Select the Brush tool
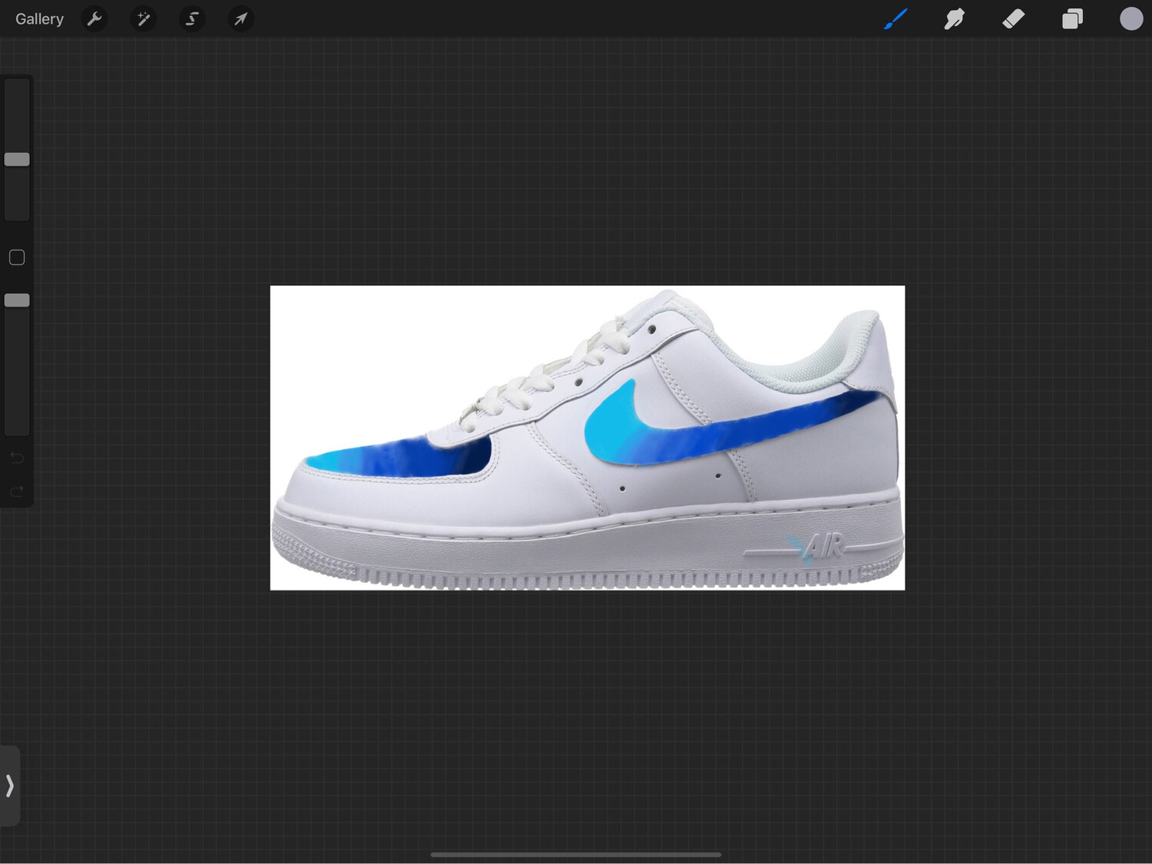Screen dimensions: 1152x864 click(895, 18)
